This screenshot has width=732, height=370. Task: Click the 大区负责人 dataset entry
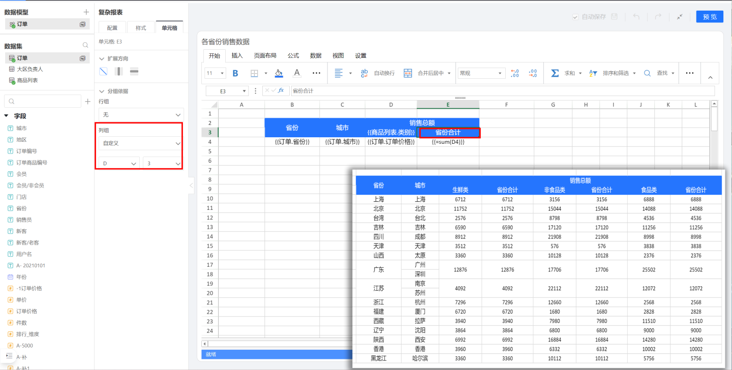[30, 69]
